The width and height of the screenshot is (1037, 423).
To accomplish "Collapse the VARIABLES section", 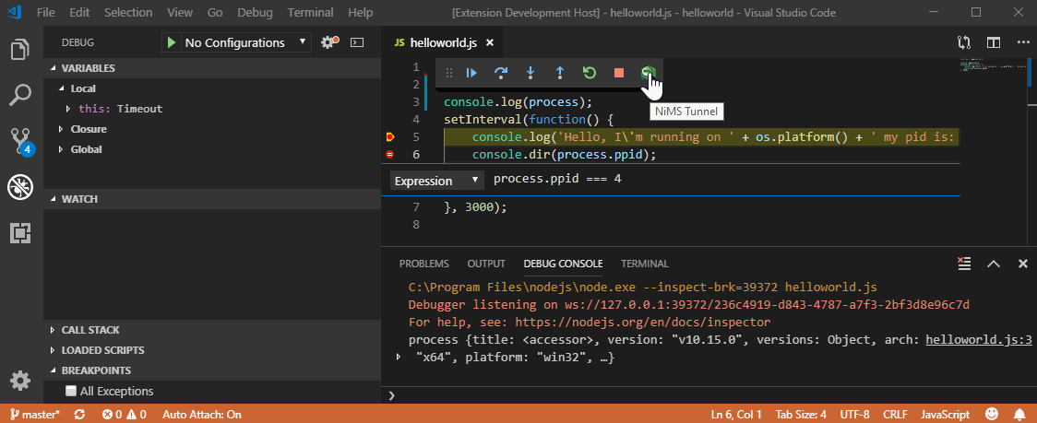I will point(212,68).
